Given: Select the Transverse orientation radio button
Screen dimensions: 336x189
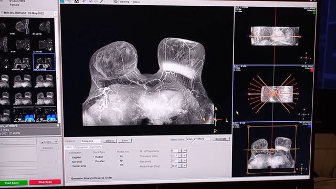Looking at the screenshot, I should click(x=70, y=166).
